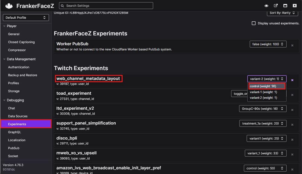The width and height of the screenshot is (302, 174).
Task: Collapse the Data Management section
Action: (x=4, y=59)
